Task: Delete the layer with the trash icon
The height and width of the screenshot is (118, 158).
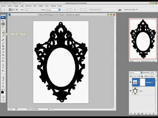Action: click(x=153, y=114)
